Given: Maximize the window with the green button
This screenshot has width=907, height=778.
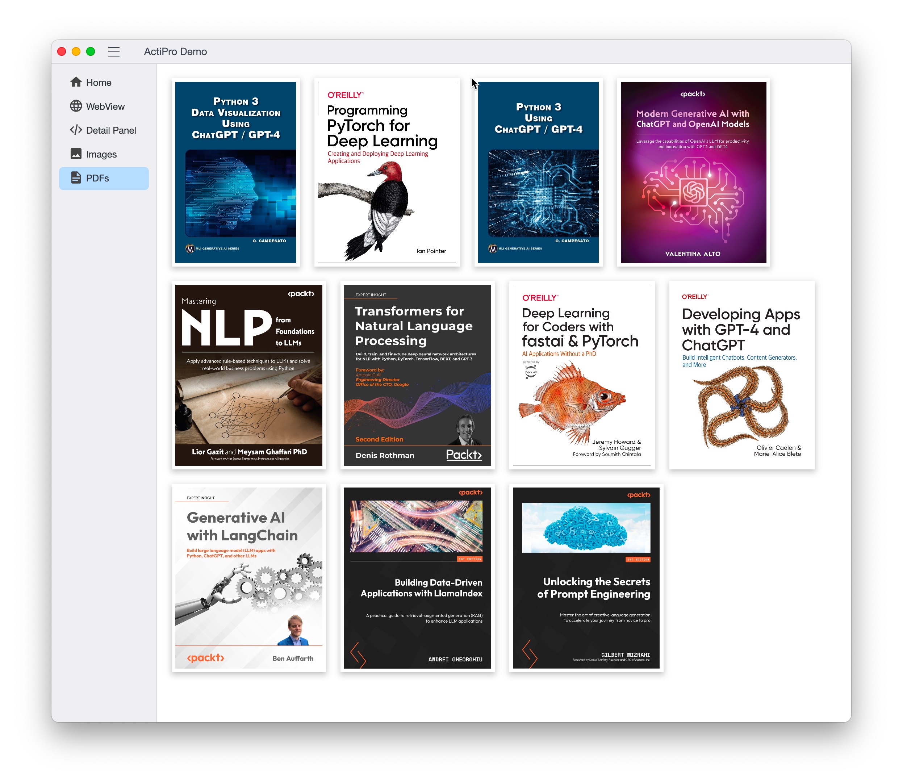Looking at the screenshot, I should click(91, 52).
